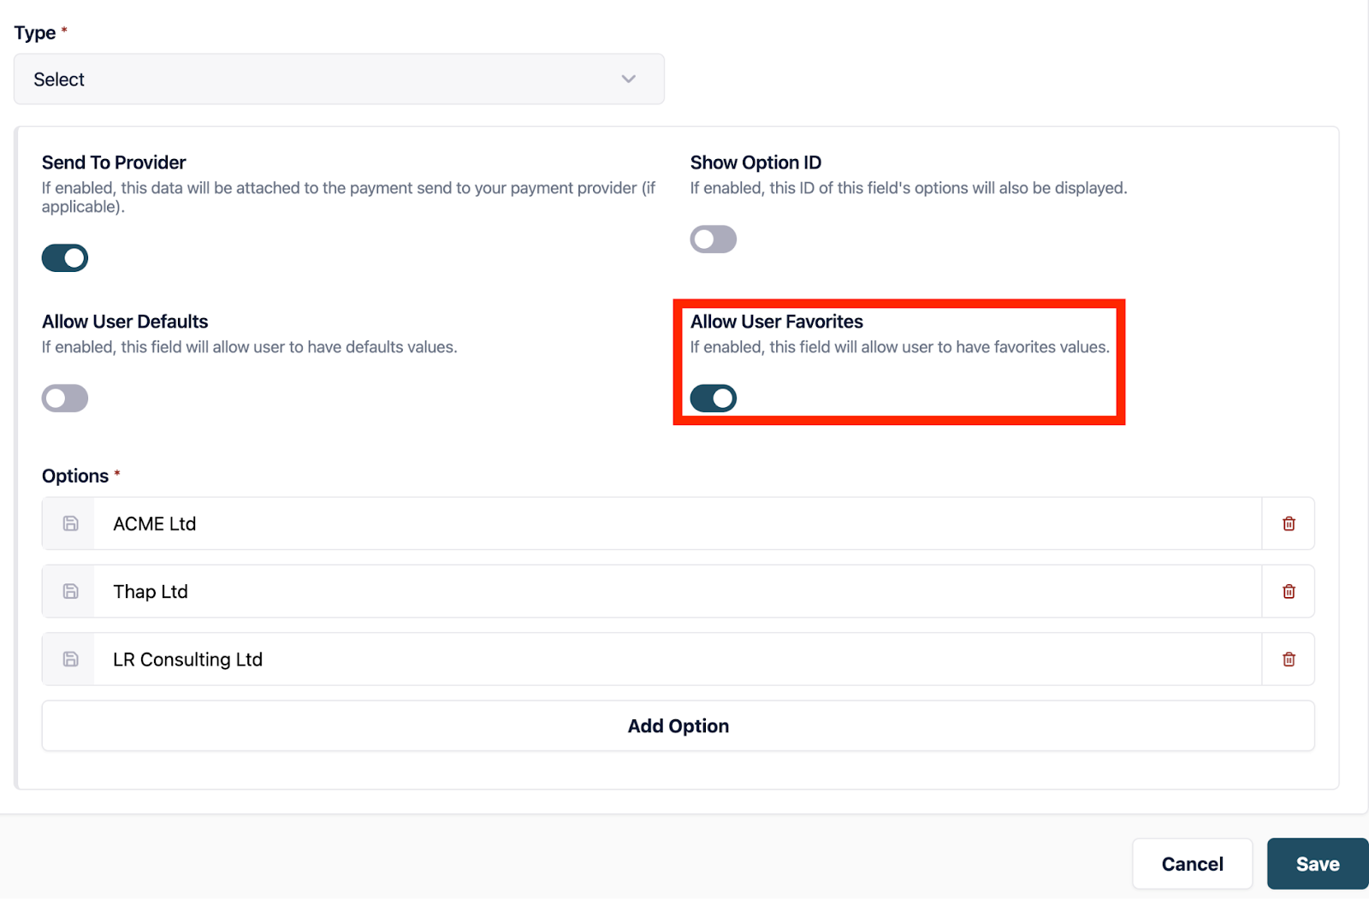The height and width of the screenshot is (899, 1369).
Task: Click the Options section label
Action: click(75, 476)
